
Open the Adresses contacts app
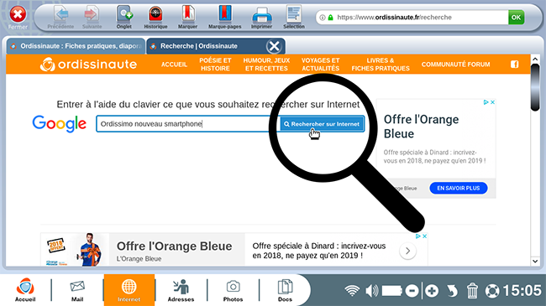point(181,290)
